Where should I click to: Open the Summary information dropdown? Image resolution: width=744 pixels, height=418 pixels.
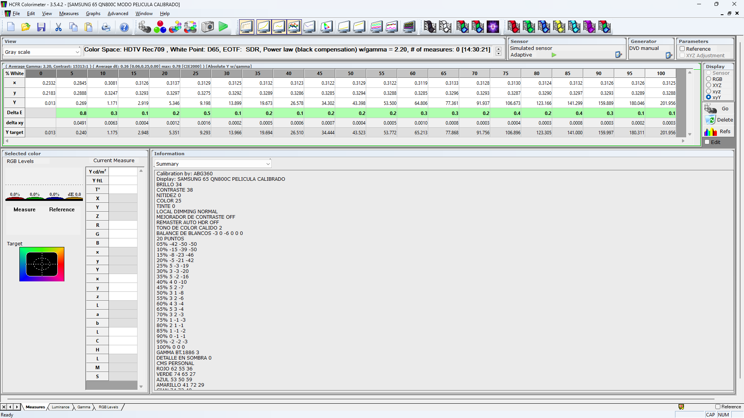click(x=268, y=164)
